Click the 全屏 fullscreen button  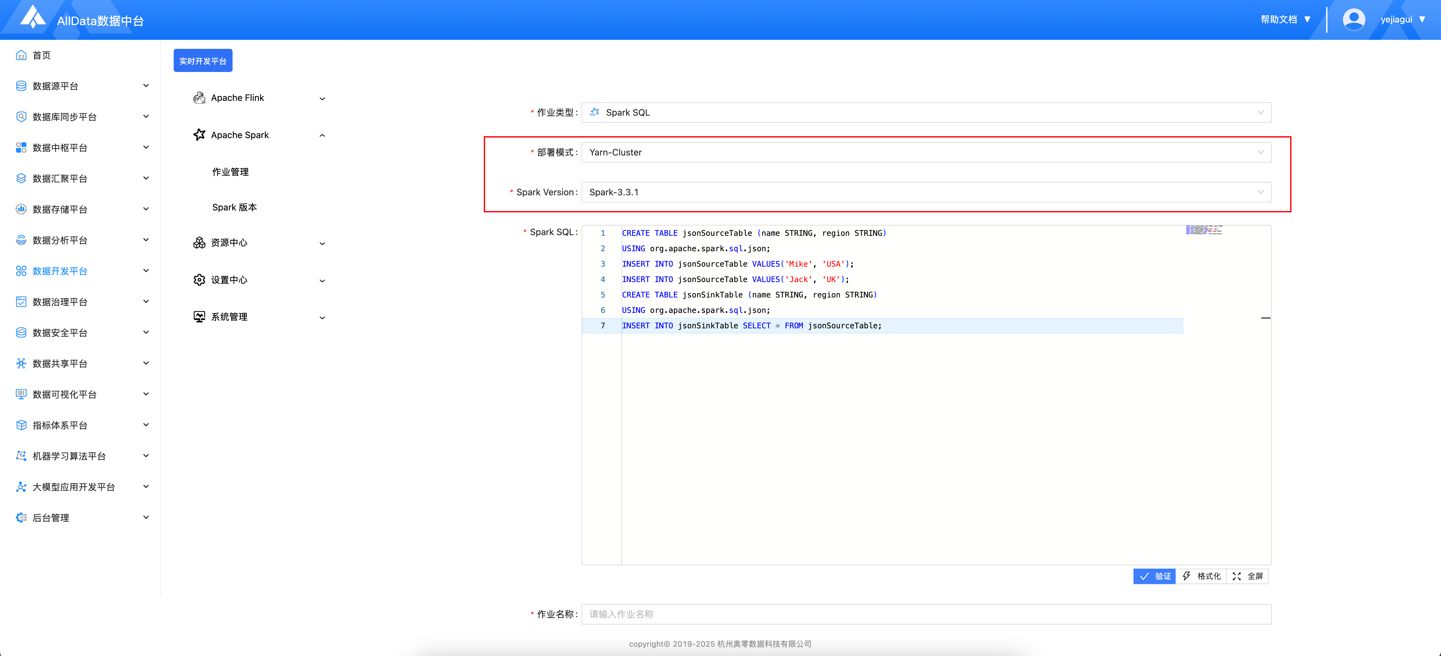point(1247,576)
